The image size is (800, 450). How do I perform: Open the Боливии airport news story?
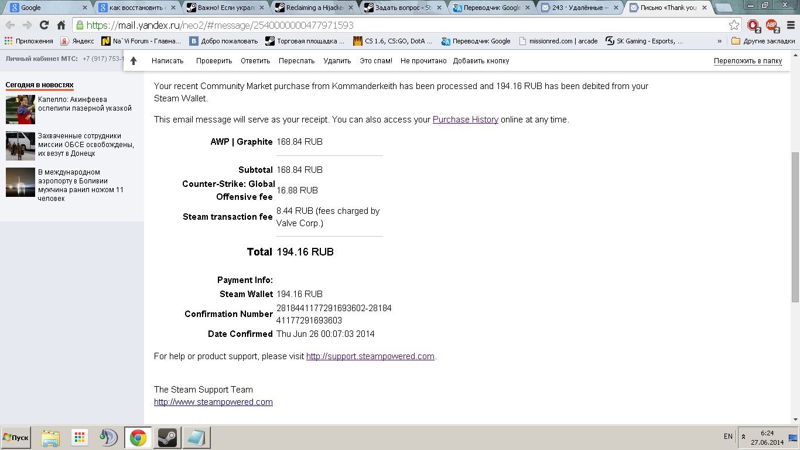pyautogui.click(x=81, y=185)
